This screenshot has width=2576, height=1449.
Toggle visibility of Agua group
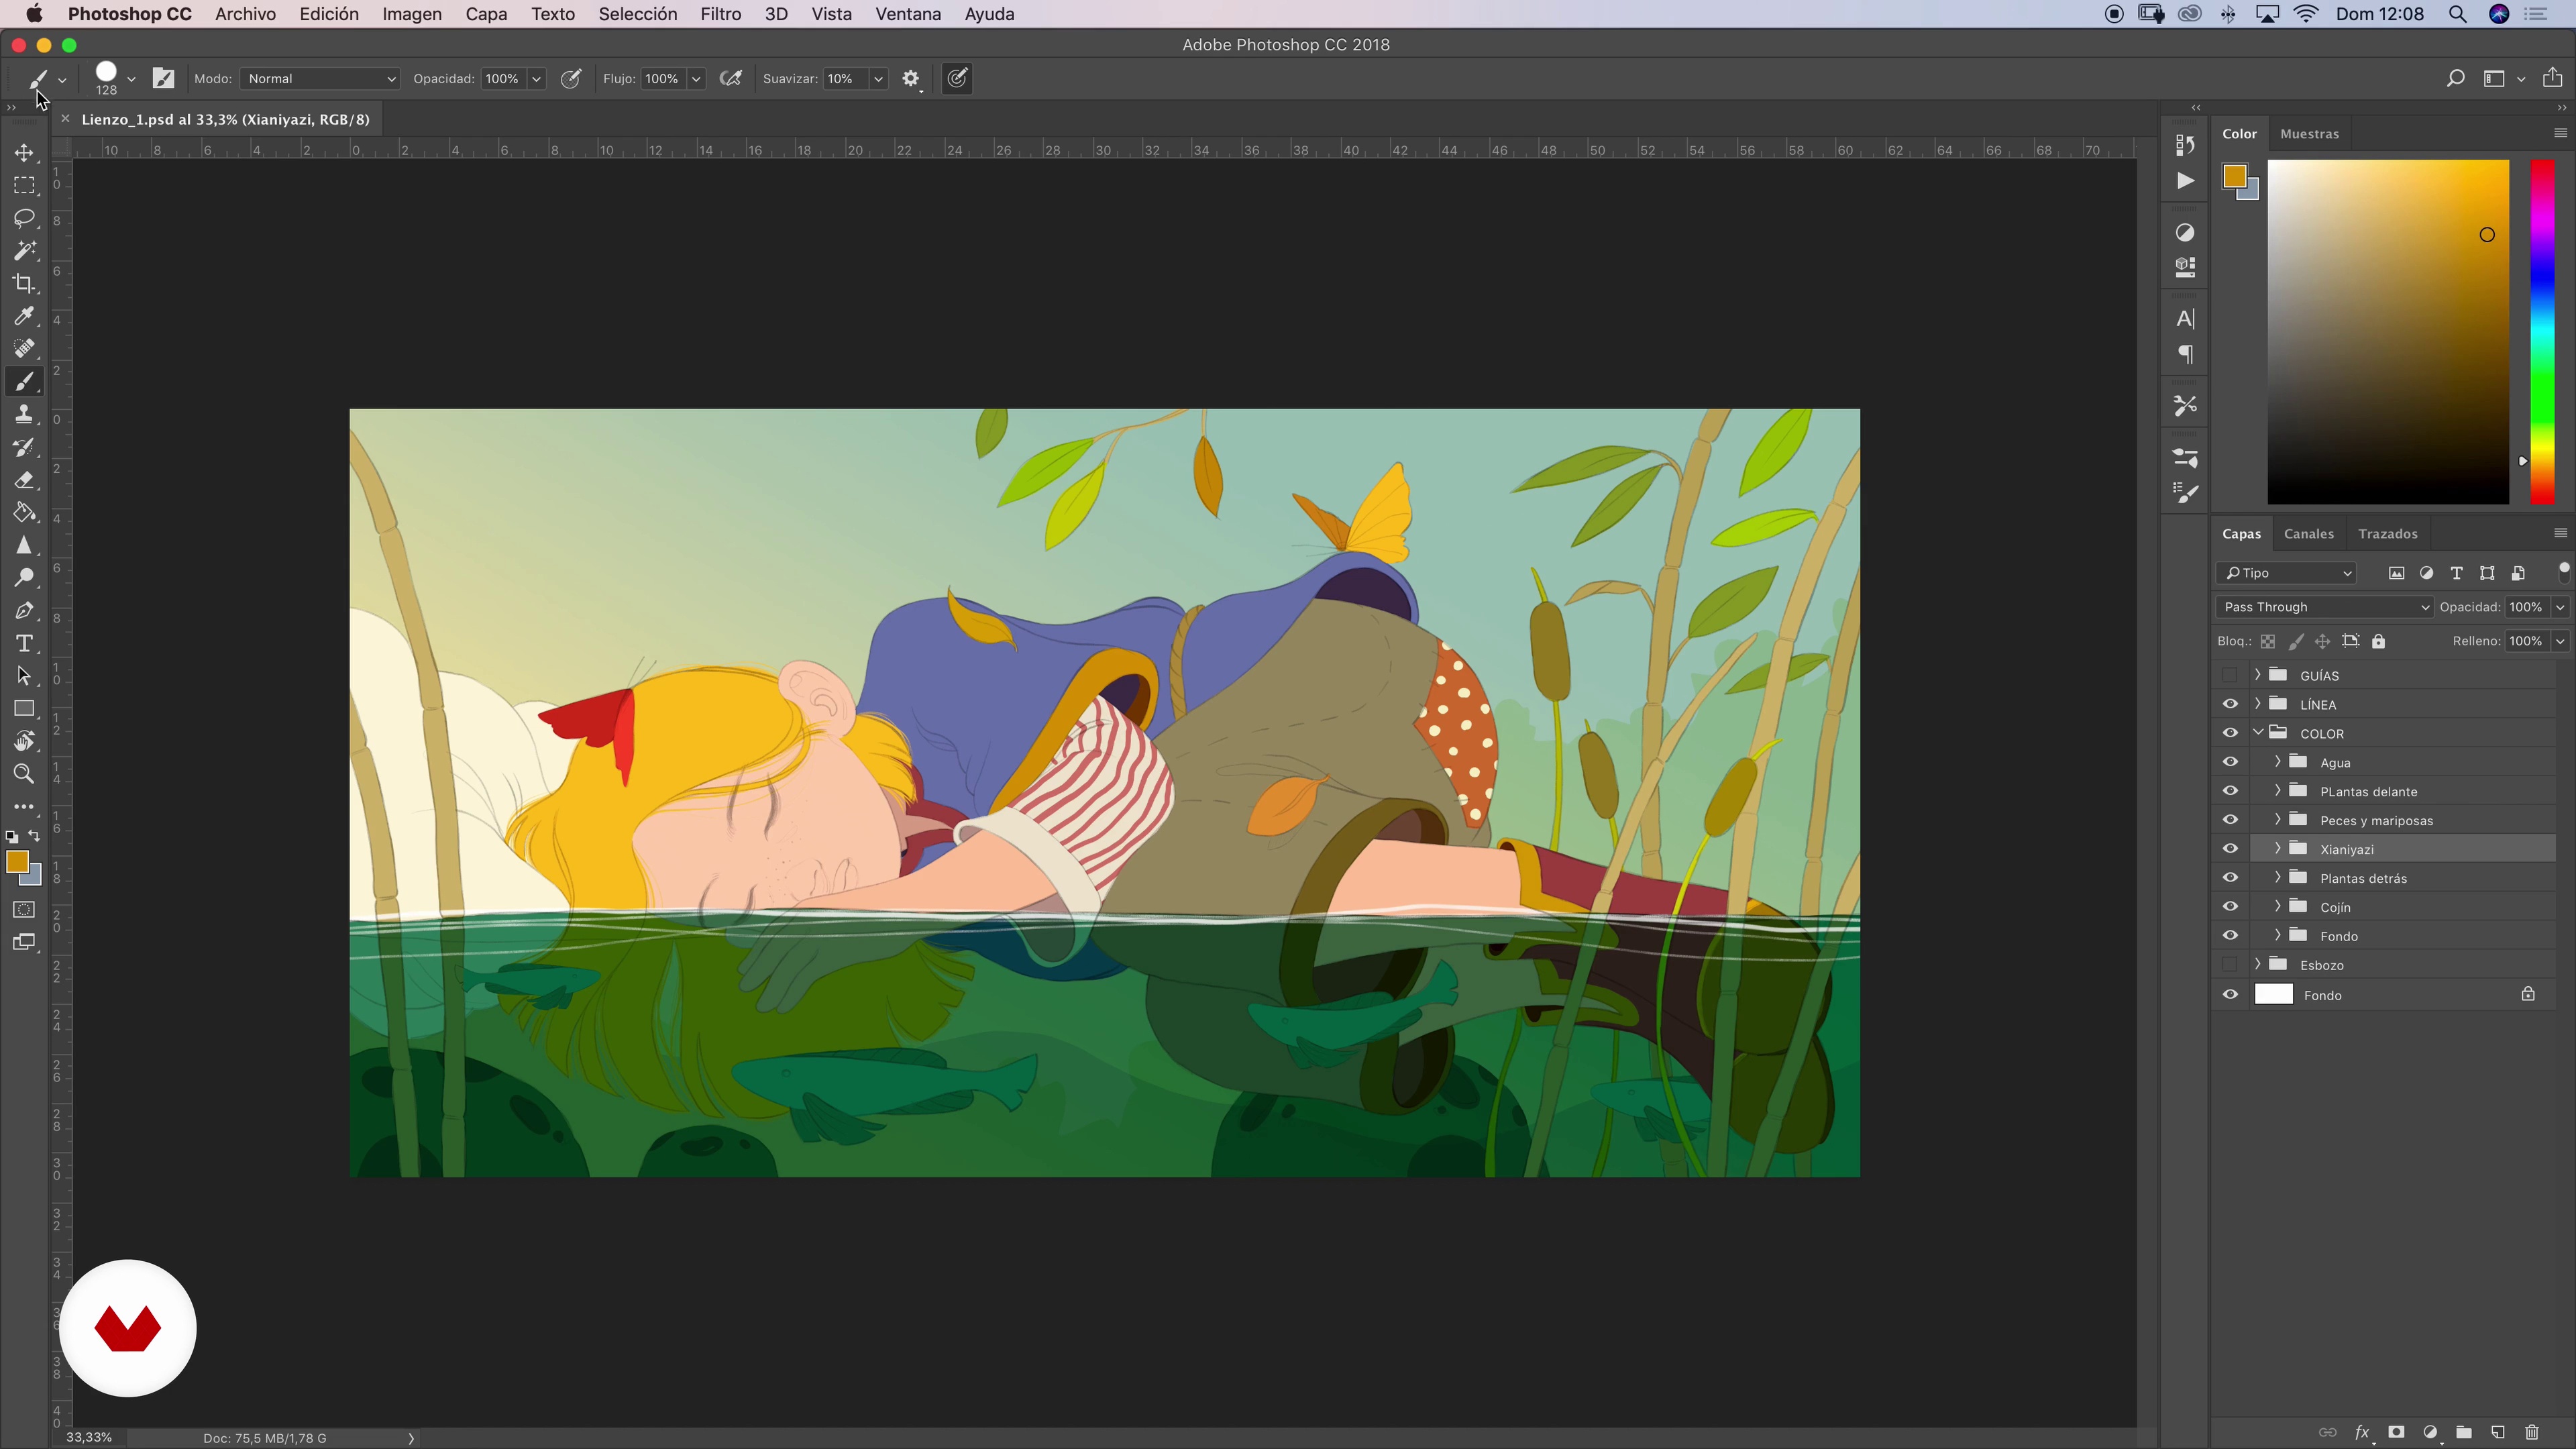[x=2230, y=762]
